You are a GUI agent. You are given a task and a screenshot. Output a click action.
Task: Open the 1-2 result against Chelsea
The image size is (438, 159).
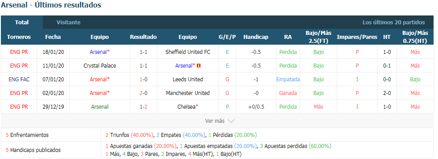click(143, 107)
